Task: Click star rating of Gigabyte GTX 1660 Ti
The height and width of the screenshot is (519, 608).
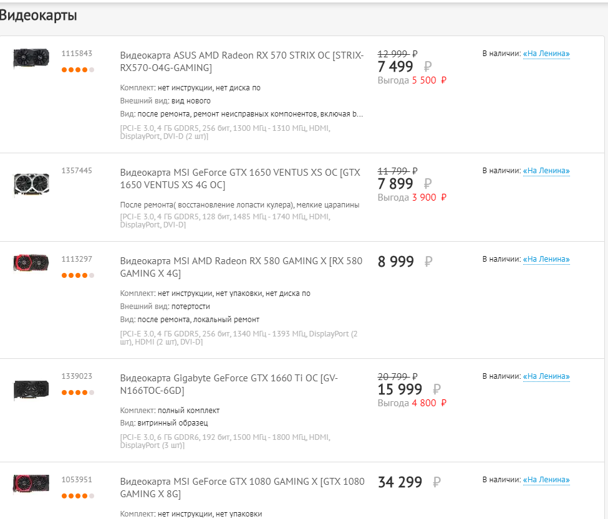Action: 77,393
